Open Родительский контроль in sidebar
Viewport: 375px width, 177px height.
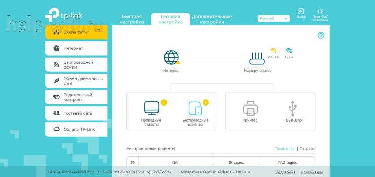point(76,97)
